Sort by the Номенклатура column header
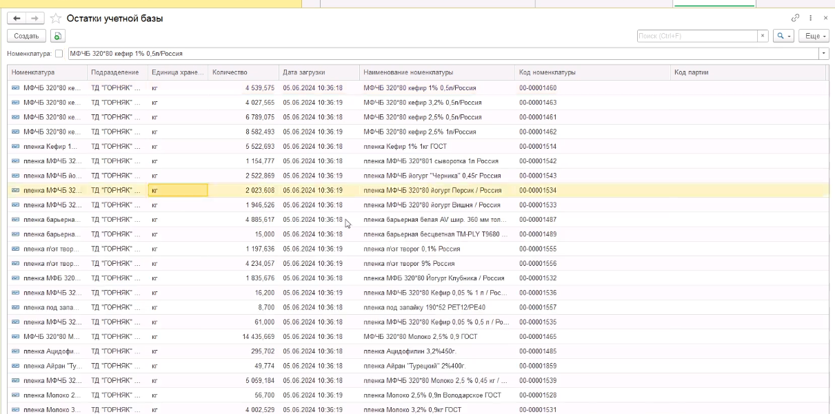Viewport: 835px width, 414px height. 48,72
